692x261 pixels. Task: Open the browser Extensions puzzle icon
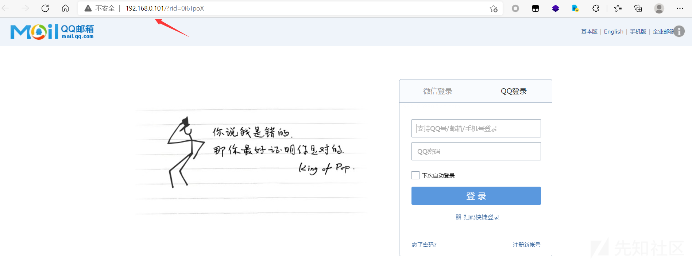[596, 8]
